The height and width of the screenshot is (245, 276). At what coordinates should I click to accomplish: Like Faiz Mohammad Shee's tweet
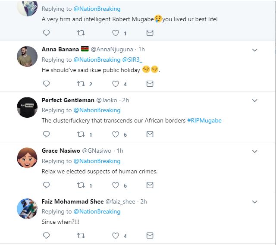[x=115, y=236]
